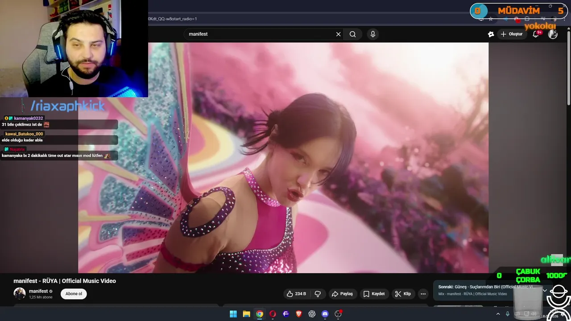571x321 pixels.
Task: Open Opera browser from the taskbar
Action: [273, 314]
